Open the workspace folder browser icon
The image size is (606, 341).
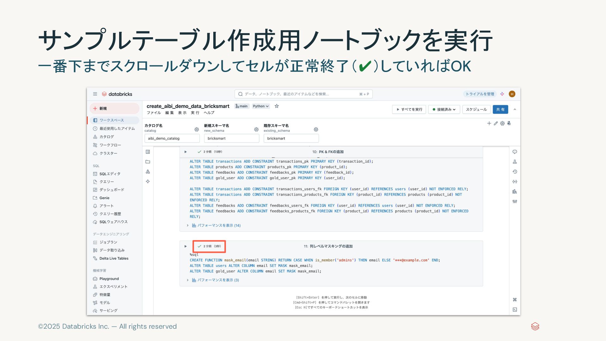click(148, 162)
